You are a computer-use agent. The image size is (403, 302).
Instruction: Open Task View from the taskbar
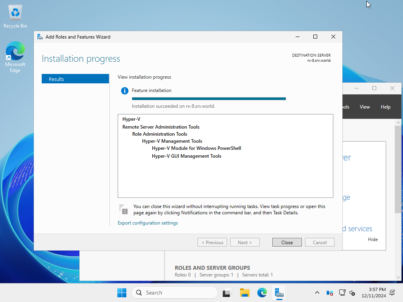tap(226, 293)
